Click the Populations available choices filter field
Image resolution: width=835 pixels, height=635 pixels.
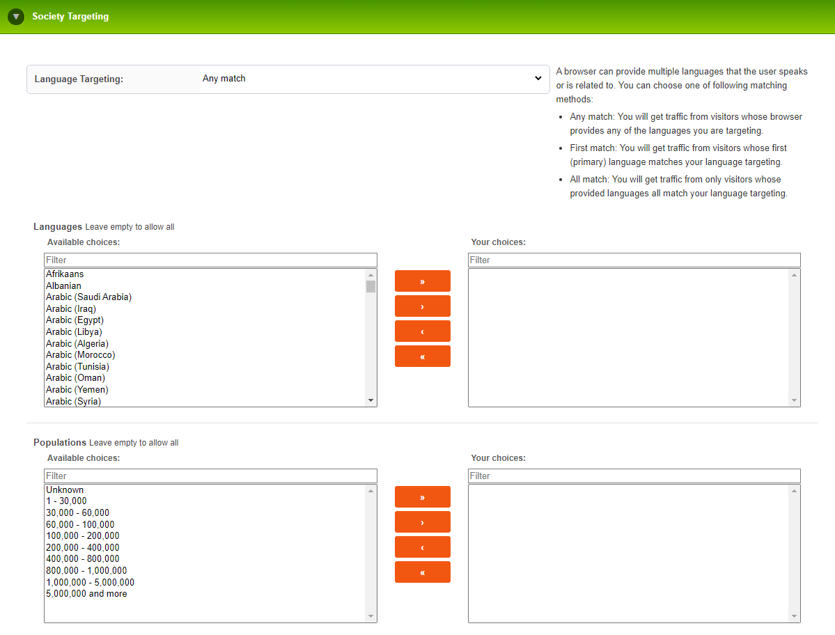pos(210,476)
